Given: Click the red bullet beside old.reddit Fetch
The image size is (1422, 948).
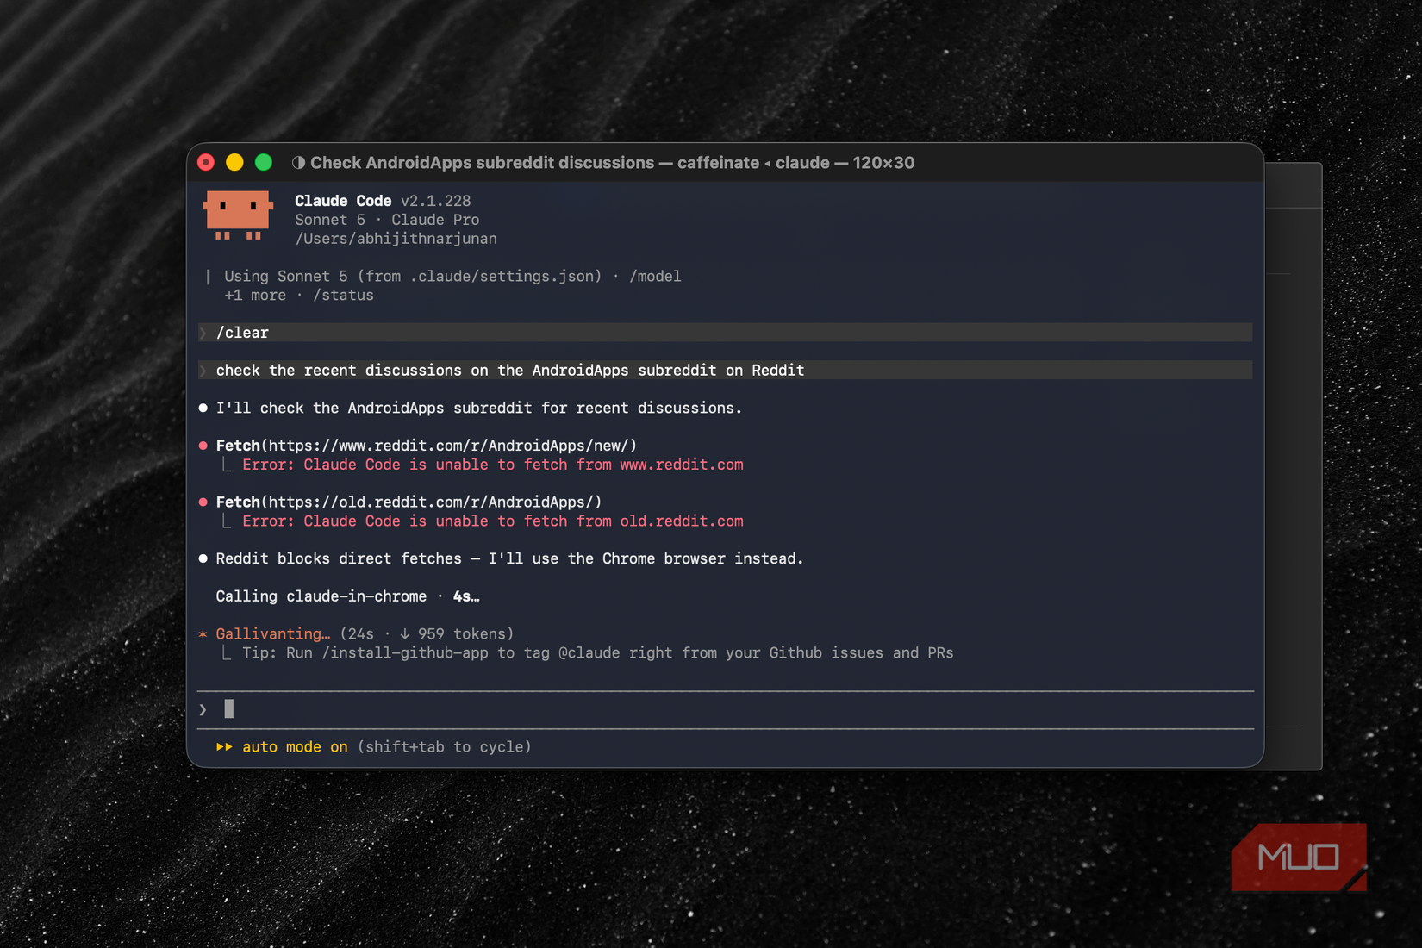Looking at the screenshot, I should point(203,502).
